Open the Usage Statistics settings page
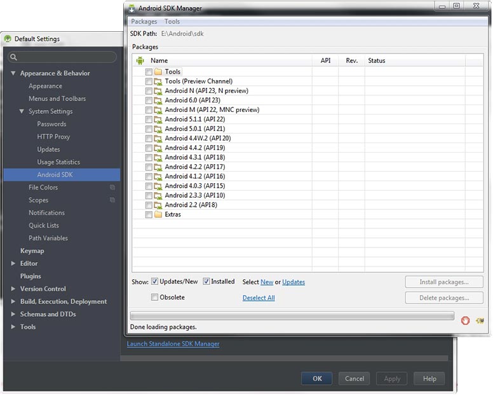This screenshot has height=395, width=493. coord(58,162)
